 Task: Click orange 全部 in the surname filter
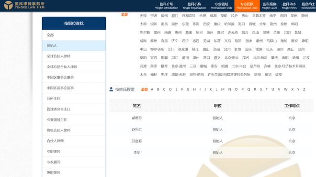point(144,89)
